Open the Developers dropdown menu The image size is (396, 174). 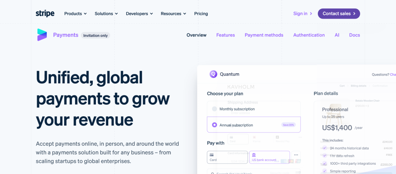139,14
